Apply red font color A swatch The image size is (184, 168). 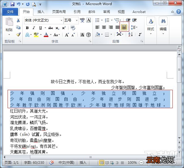(x=46, y=35)
